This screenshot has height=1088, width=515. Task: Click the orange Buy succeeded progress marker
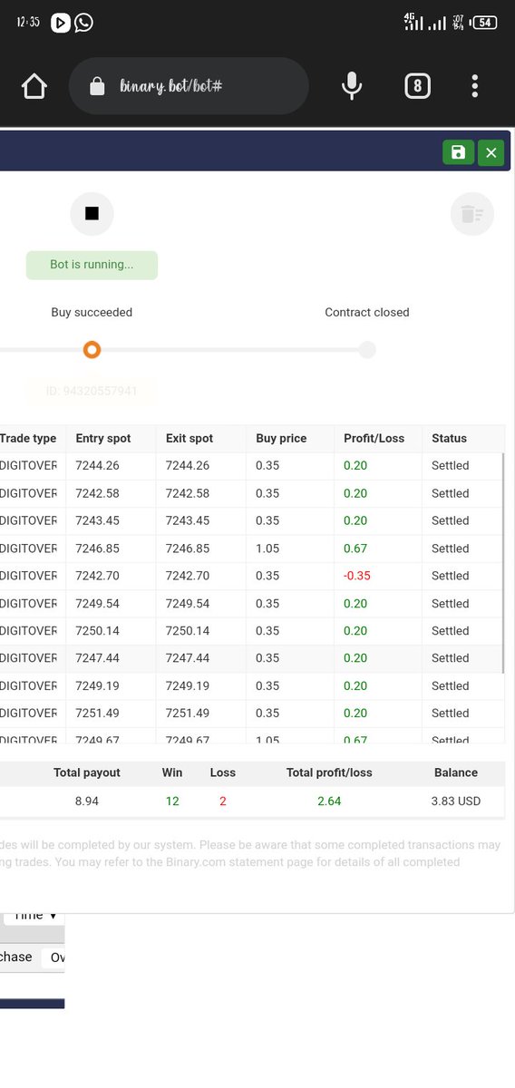pyautogui.click(x=92, y=350)
